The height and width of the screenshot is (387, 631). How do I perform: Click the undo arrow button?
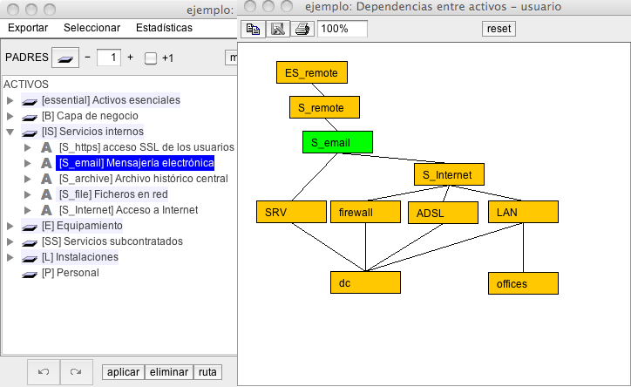click(x=44, y=372)
